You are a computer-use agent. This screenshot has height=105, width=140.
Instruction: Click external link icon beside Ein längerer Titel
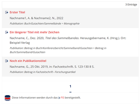coord(7,32)
